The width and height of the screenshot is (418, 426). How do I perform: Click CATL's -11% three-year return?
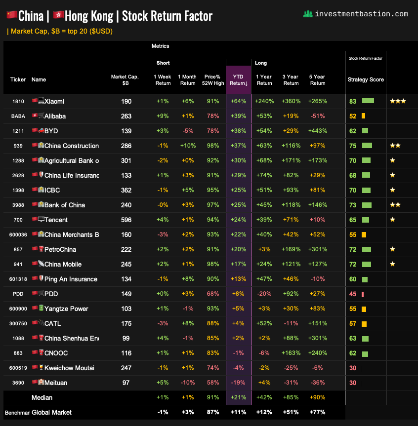(291, 323)
